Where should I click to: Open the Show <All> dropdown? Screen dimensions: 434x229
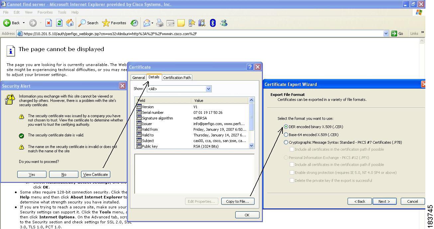[208, 89]
